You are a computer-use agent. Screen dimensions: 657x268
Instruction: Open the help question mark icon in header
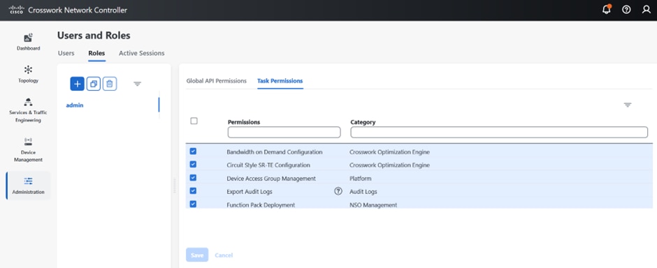click(x=626, y=10)
